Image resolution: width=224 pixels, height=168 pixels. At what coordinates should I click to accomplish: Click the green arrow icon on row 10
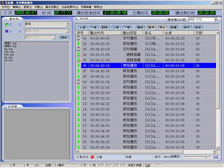coord(79,87)
